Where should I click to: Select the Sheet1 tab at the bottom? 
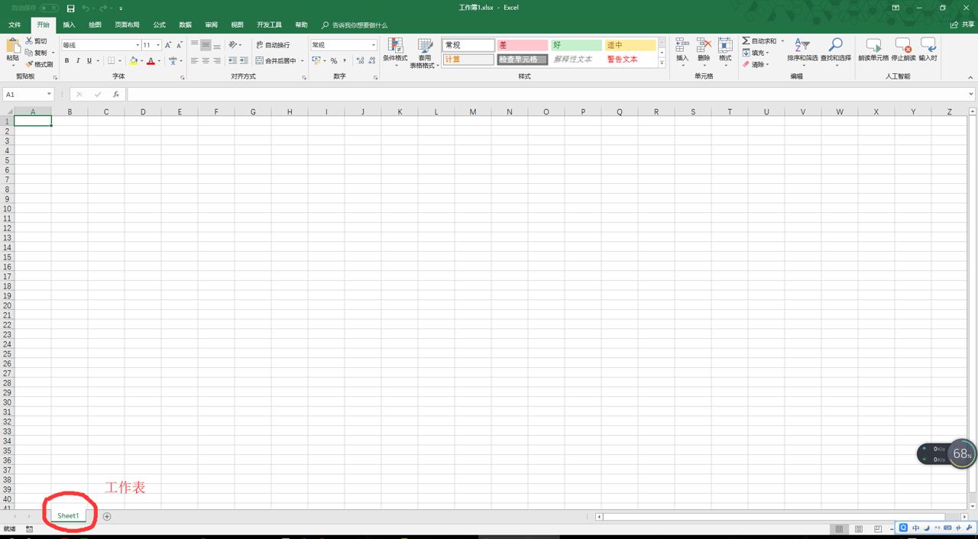tap(67, 515)
